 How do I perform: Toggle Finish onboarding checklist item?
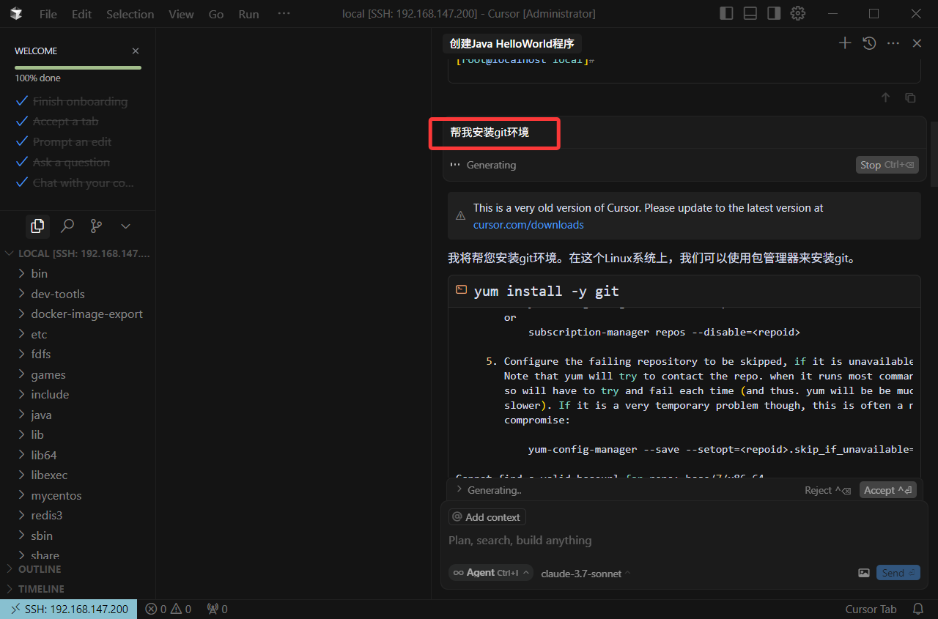click(72, 102)
